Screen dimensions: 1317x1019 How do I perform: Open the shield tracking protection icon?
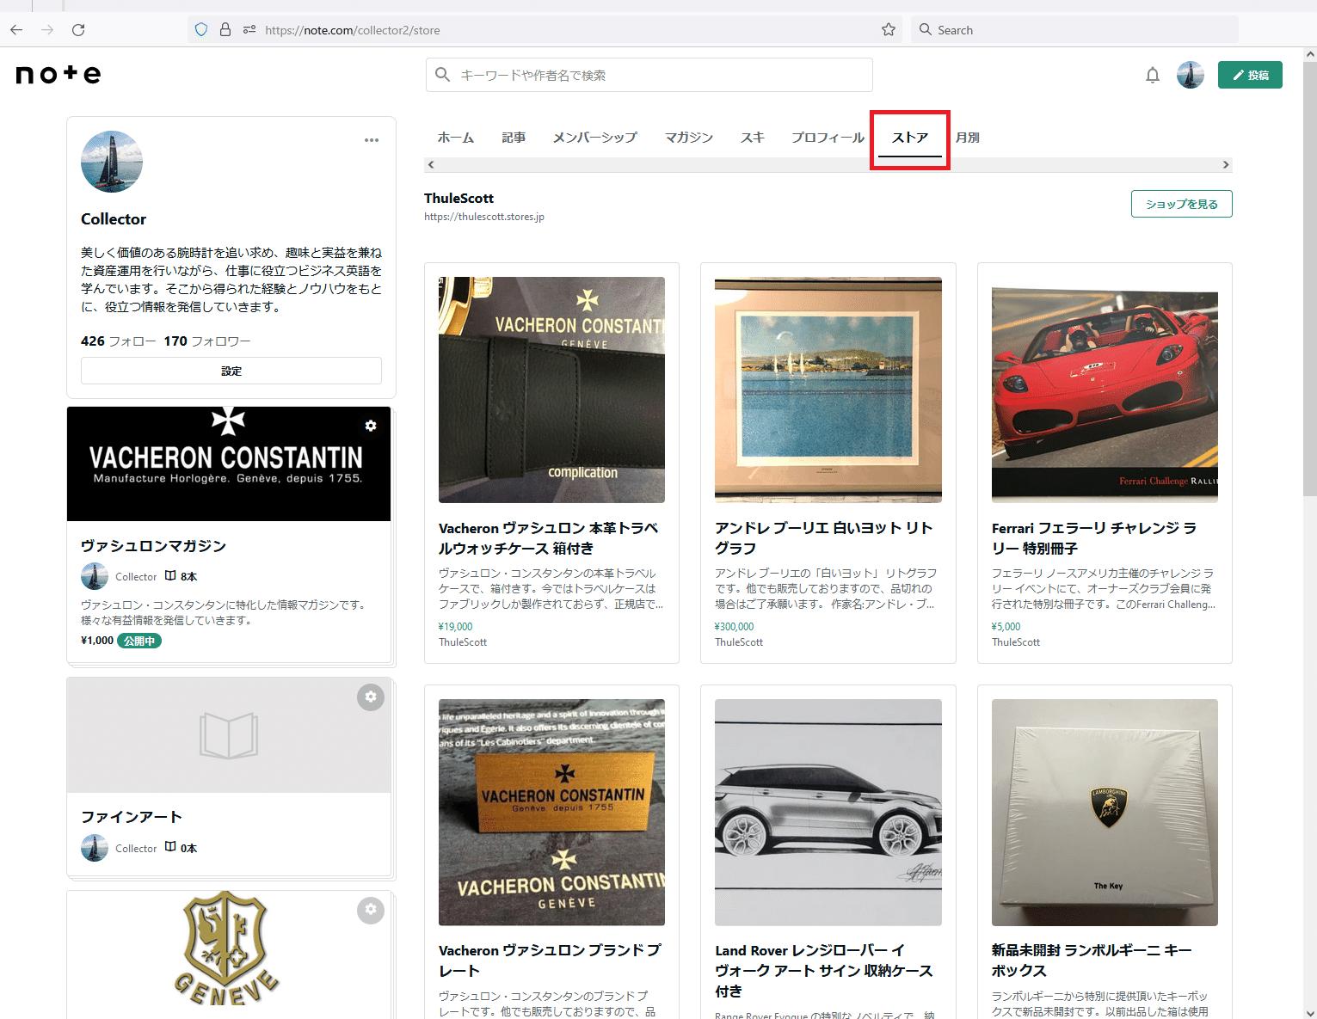tap(201, 30)
